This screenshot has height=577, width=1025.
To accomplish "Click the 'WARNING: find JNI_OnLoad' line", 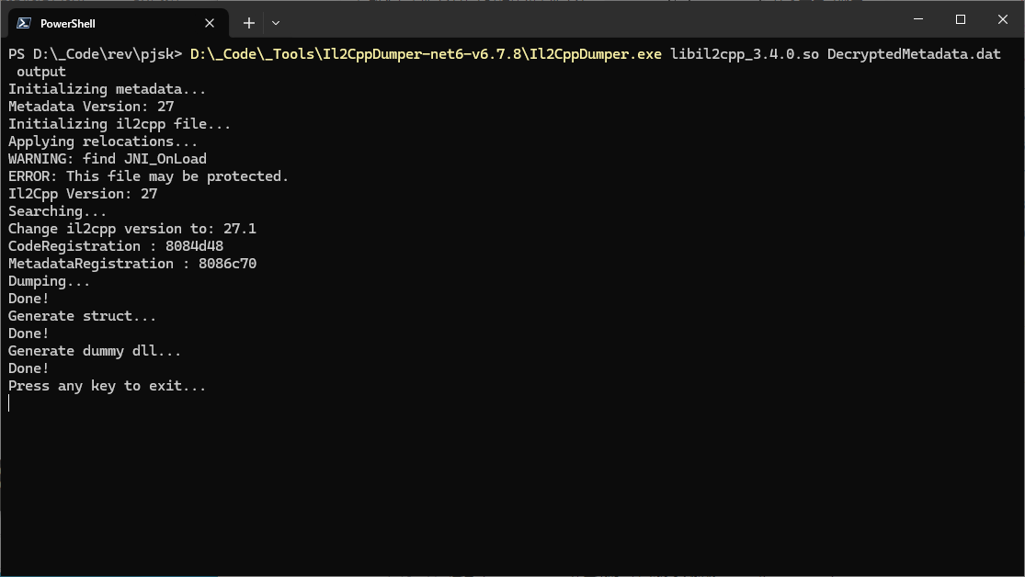I will [x=108, y=159].
